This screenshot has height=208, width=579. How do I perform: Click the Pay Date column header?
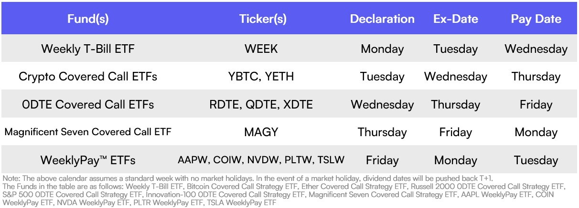(x=536, y=19)
